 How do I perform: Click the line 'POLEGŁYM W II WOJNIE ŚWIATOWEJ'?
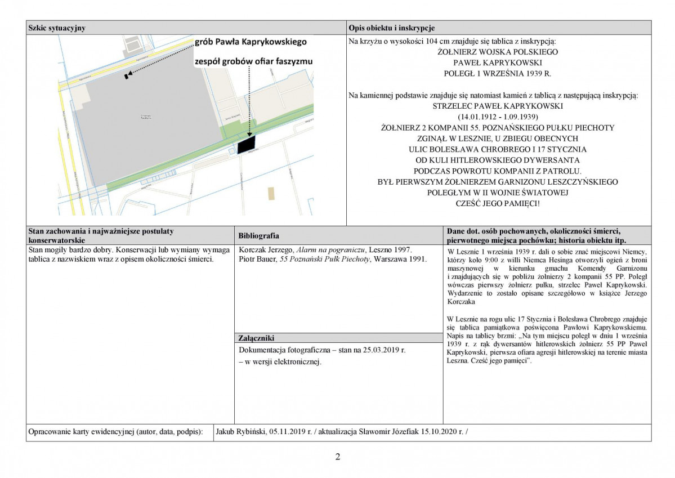tap(497, 193)
